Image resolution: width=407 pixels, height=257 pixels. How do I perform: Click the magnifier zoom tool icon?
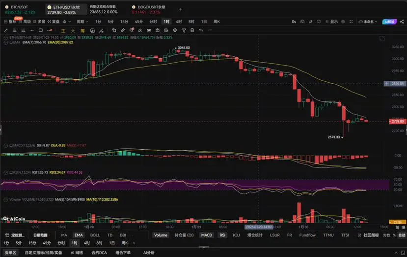coord(132,30)
